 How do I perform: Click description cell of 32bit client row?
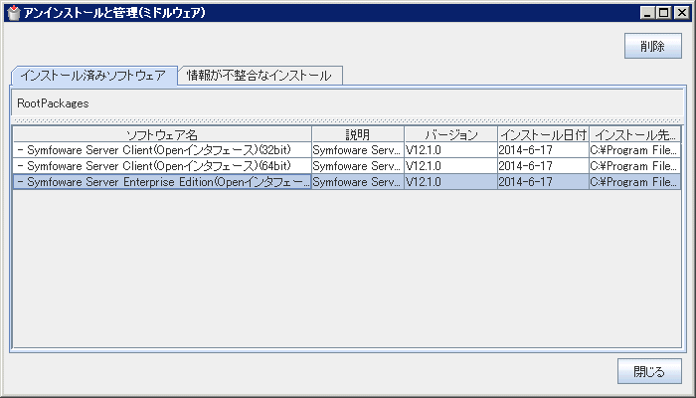click(x=358, y=150)
